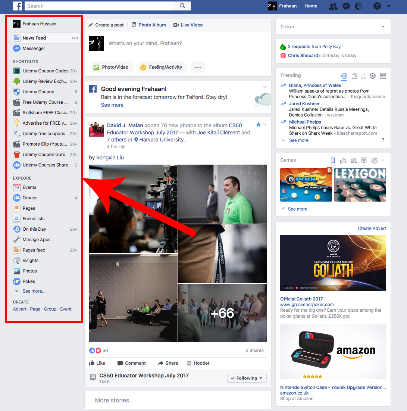Select Friends' games icon
The width and height of the screenshot is (407, 411).
pos(354,161)
